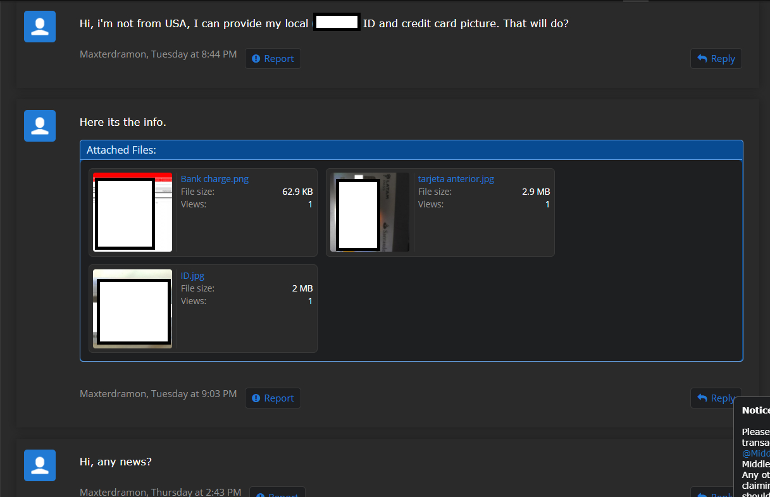Click the reply arrow icon beside the second Reply button
The width and height of the screenshot is (770, 497).
tap(702, 398)
